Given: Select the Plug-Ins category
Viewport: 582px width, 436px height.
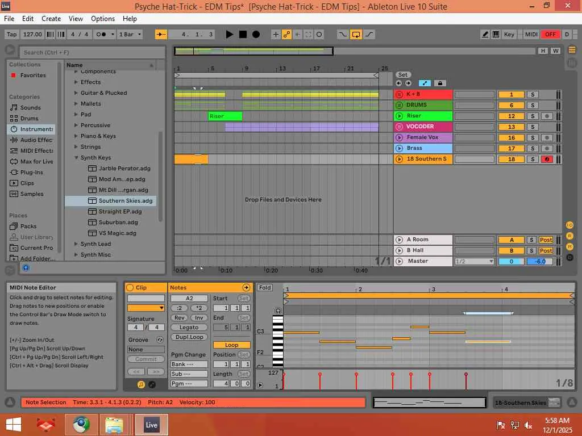Looking at the screenshot, I should click(x=32, y=172).
